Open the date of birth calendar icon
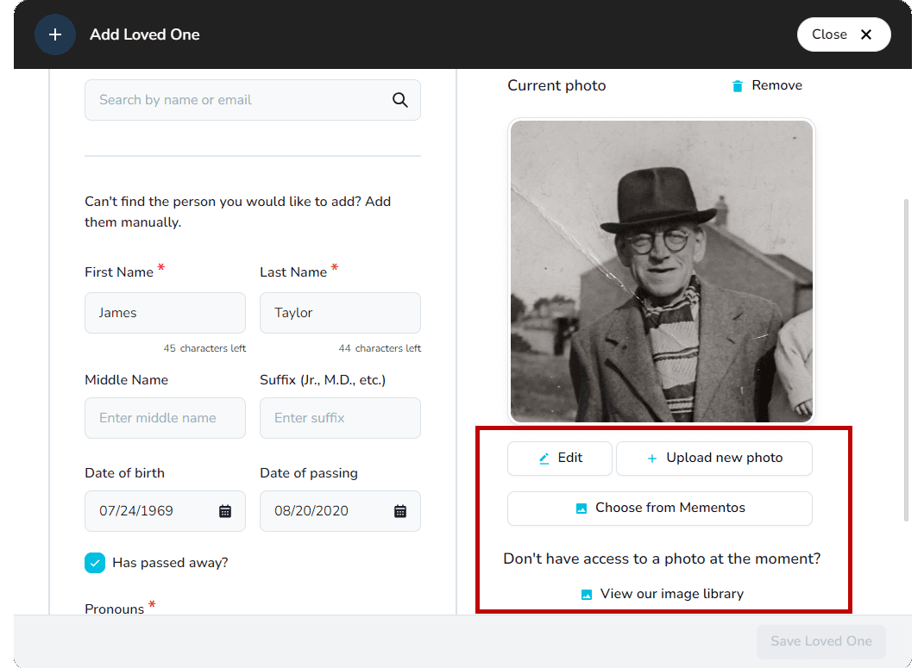 [x=225, y=511]
